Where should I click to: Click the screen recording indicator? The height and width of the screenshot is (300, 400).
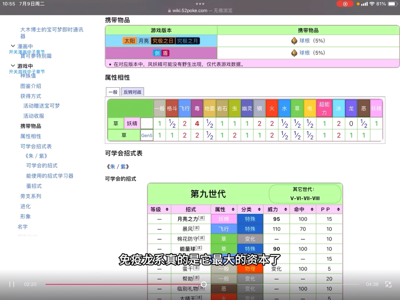pyautogui.click(x=345, y=4)
